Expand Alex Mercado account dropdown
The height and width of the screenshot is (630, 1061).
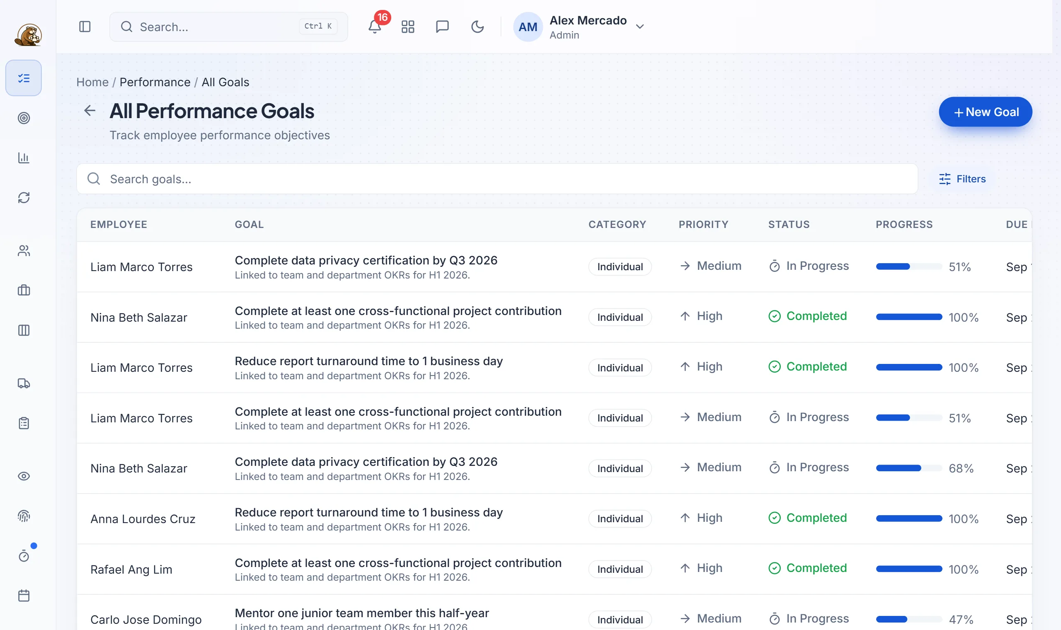coord(640,27)
